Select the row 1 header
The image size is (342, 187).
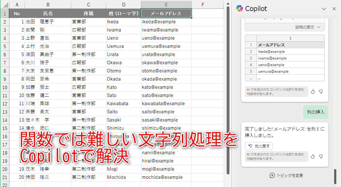pyautogui.click(x=5, y=13)
